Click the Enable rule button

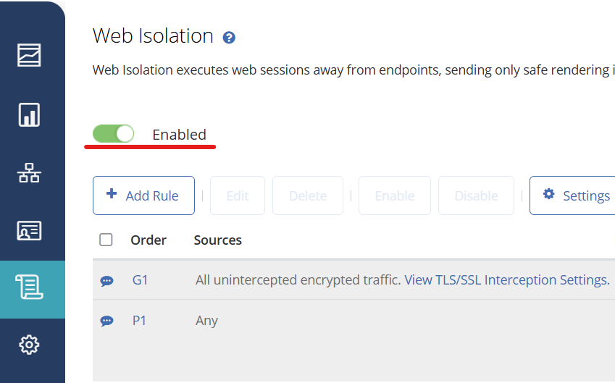coord(395,195)
